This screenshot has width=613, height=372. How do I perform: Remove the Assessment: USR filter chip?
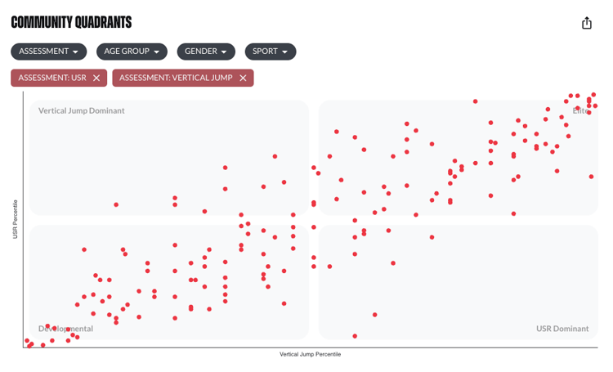click(x=96, y=78)
